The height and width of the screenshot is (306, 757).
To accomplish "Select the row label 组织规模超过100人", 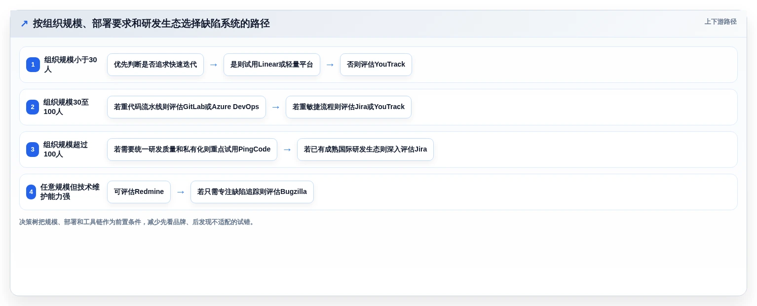I will (x=66, y=150).
